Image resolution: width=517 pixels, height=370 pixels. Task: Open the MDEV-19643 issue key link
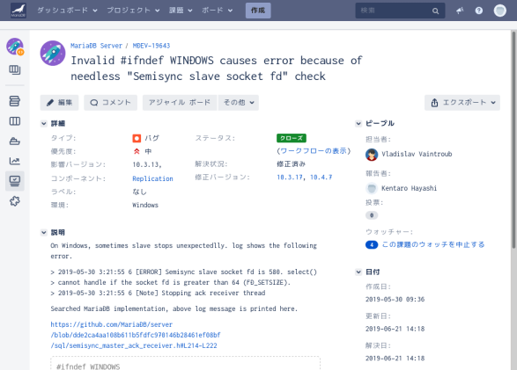(151, 46)
